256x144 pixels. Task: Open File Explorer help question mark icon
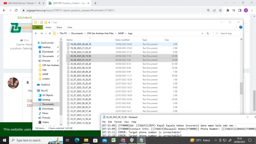pos(241,27)
